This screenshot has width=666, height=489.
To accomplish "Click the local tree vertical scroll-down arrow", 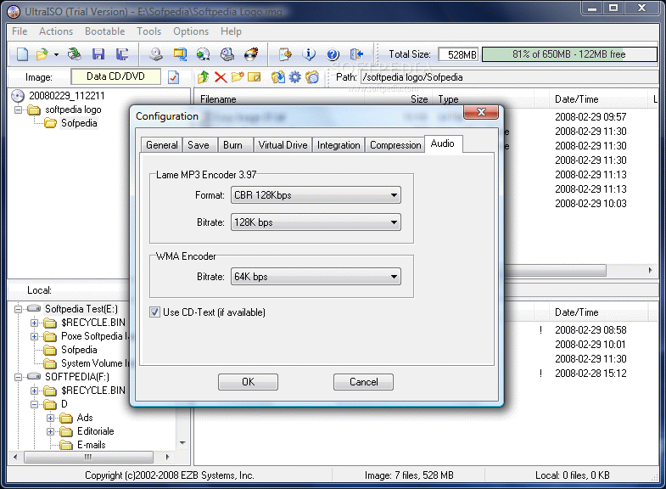I will [182, 443].
